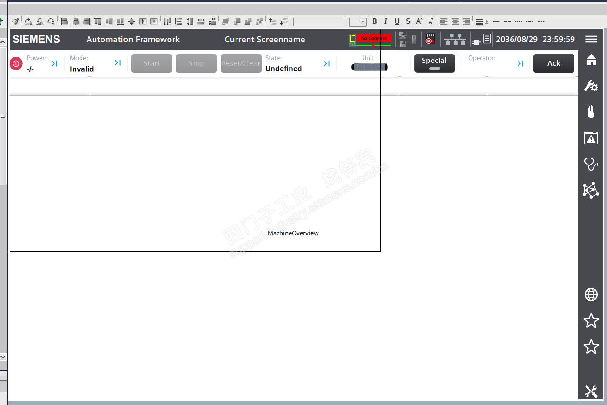Image resolution: width=607 pixels, height=405 pixels.
Task: Click the center-in-screen cross icon
Action: [x=132, y=21]
